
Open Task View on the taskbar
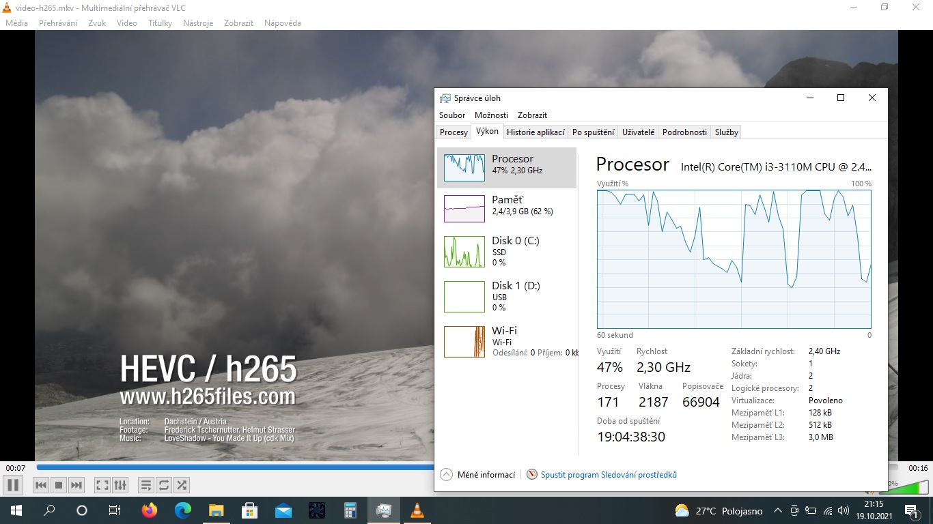(115, 510)
